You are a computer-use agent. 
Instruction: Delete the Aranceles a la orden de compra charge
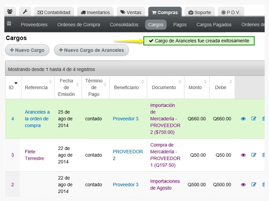click(264, 119)
